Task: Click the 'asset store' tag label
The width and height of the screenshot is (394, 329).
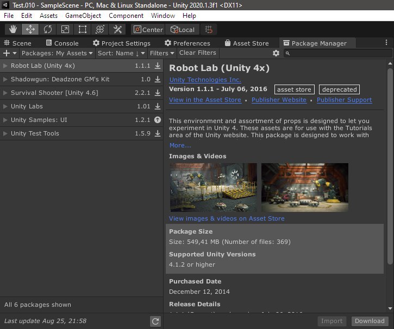Action: pyautogui.click(x=294, y=89)
